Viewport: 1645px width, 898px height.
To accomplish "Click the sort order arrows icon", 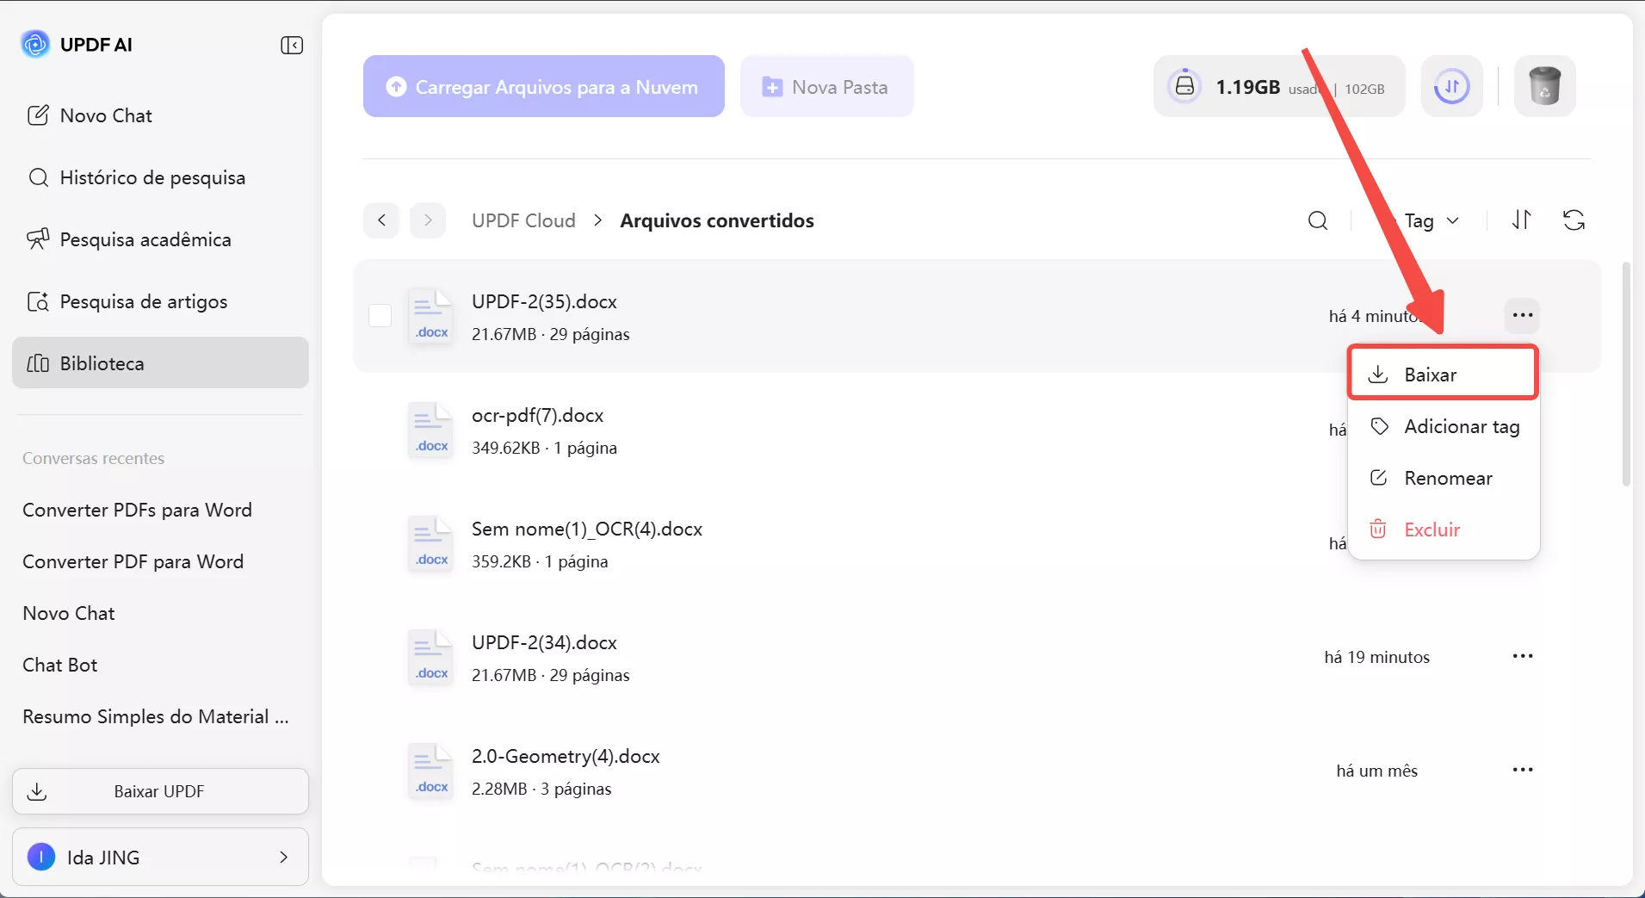I will [1521, 220].
